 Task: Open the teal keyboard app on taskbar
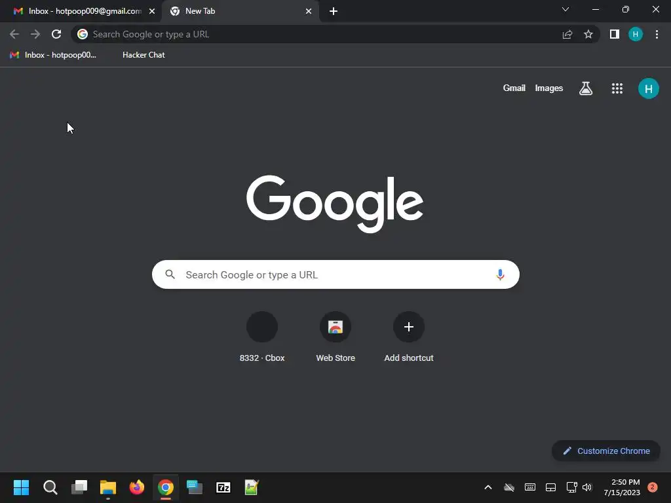(194, 487)
